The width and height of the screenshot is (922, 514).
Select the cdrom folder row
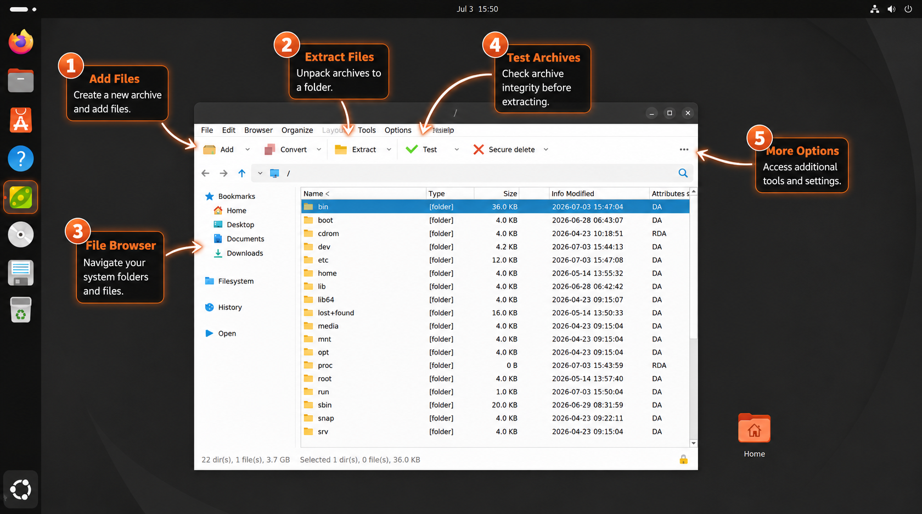(495, 233)
